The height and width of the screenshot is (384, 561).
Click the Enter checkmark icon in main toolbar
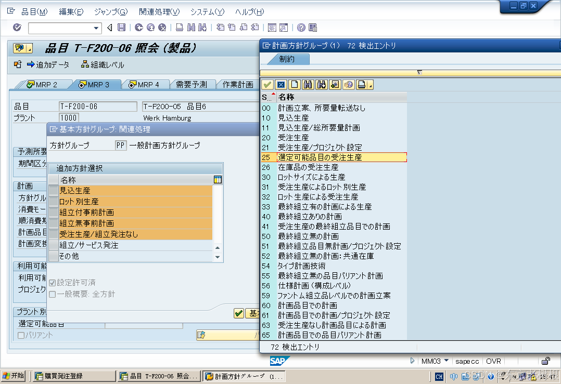point(17,28)
